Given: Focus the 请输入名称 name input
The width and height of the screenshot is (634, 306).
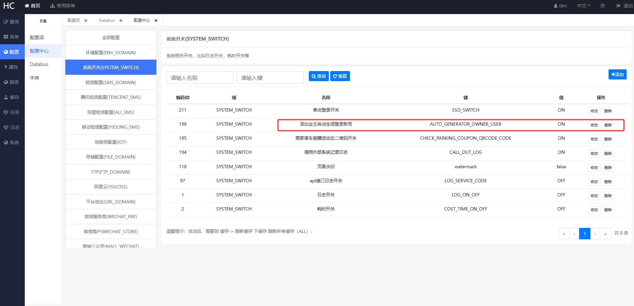Looking at the screenshot, I should 200,77.
